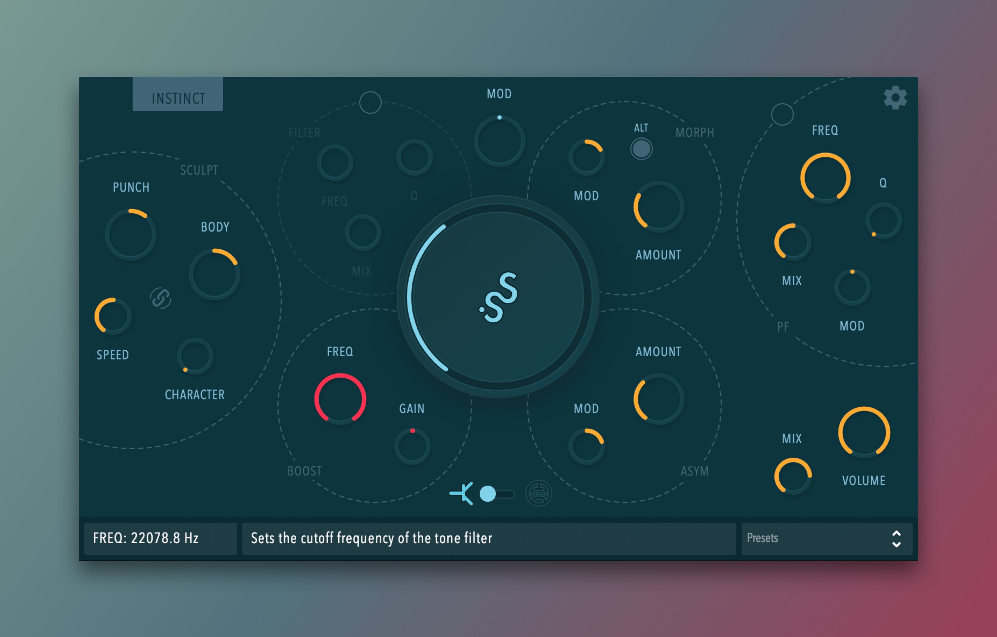
Task: Click the ASYM section label
Action: pos(694,471)
